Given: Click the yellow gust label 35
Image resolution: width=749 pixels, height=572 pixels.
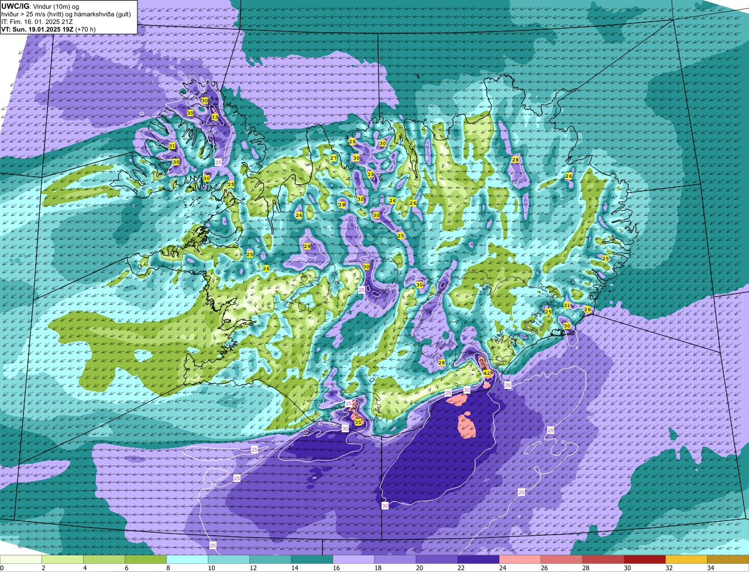Looking at the screenshot, I should click(x=358, y=422).
